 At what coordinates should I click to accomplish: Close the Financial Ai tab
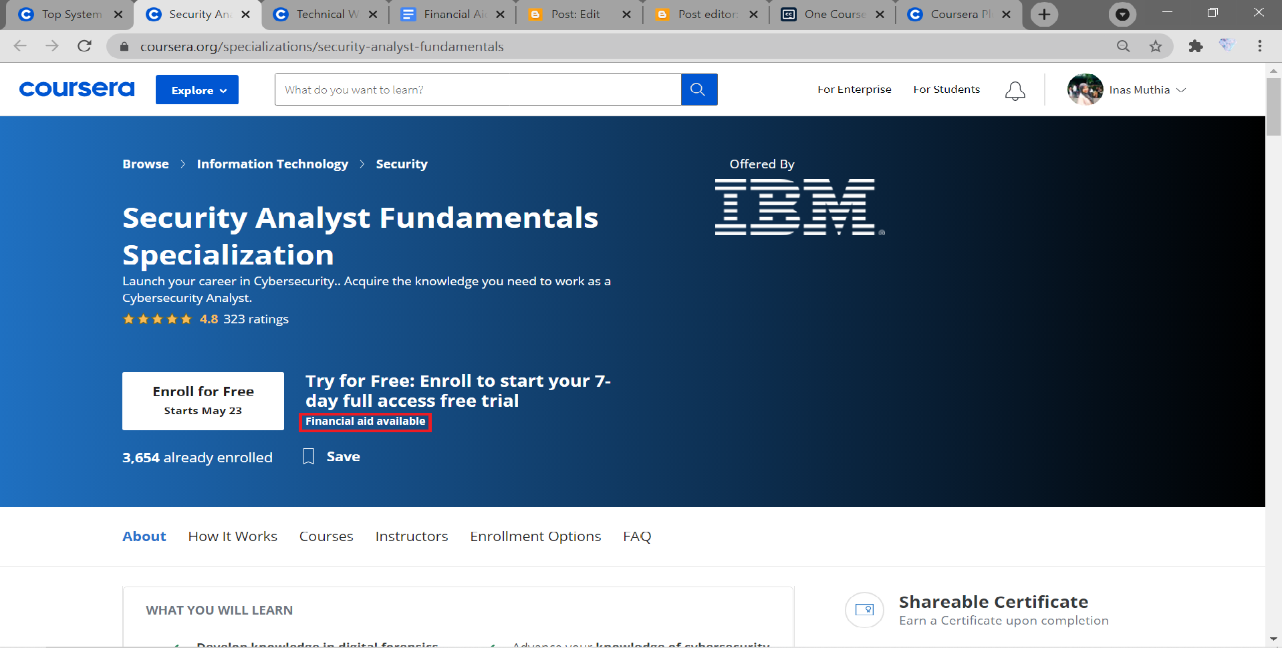[500, 14]
